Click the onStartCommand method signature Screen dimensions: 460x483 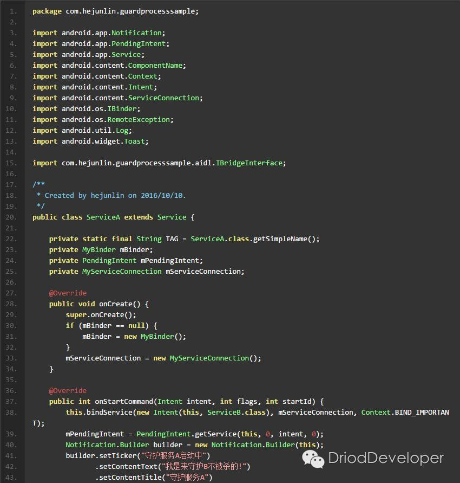coord(186,402)
